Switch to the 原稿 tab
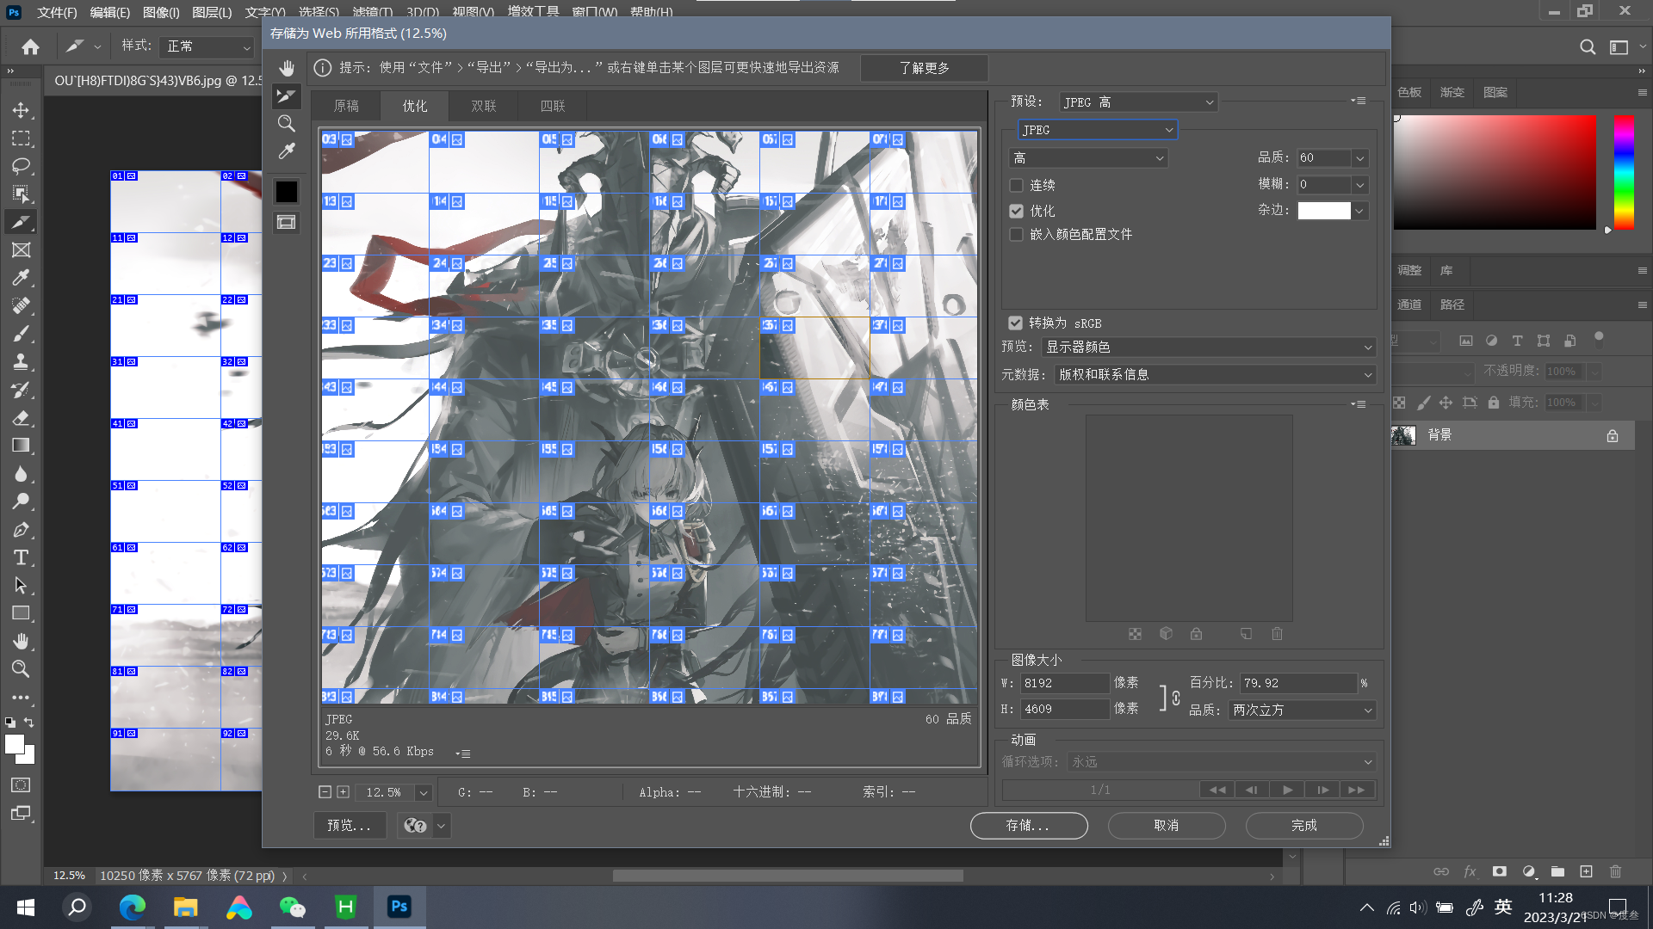The height and width of the screenshot is (929, 1653). click(346, 106)
